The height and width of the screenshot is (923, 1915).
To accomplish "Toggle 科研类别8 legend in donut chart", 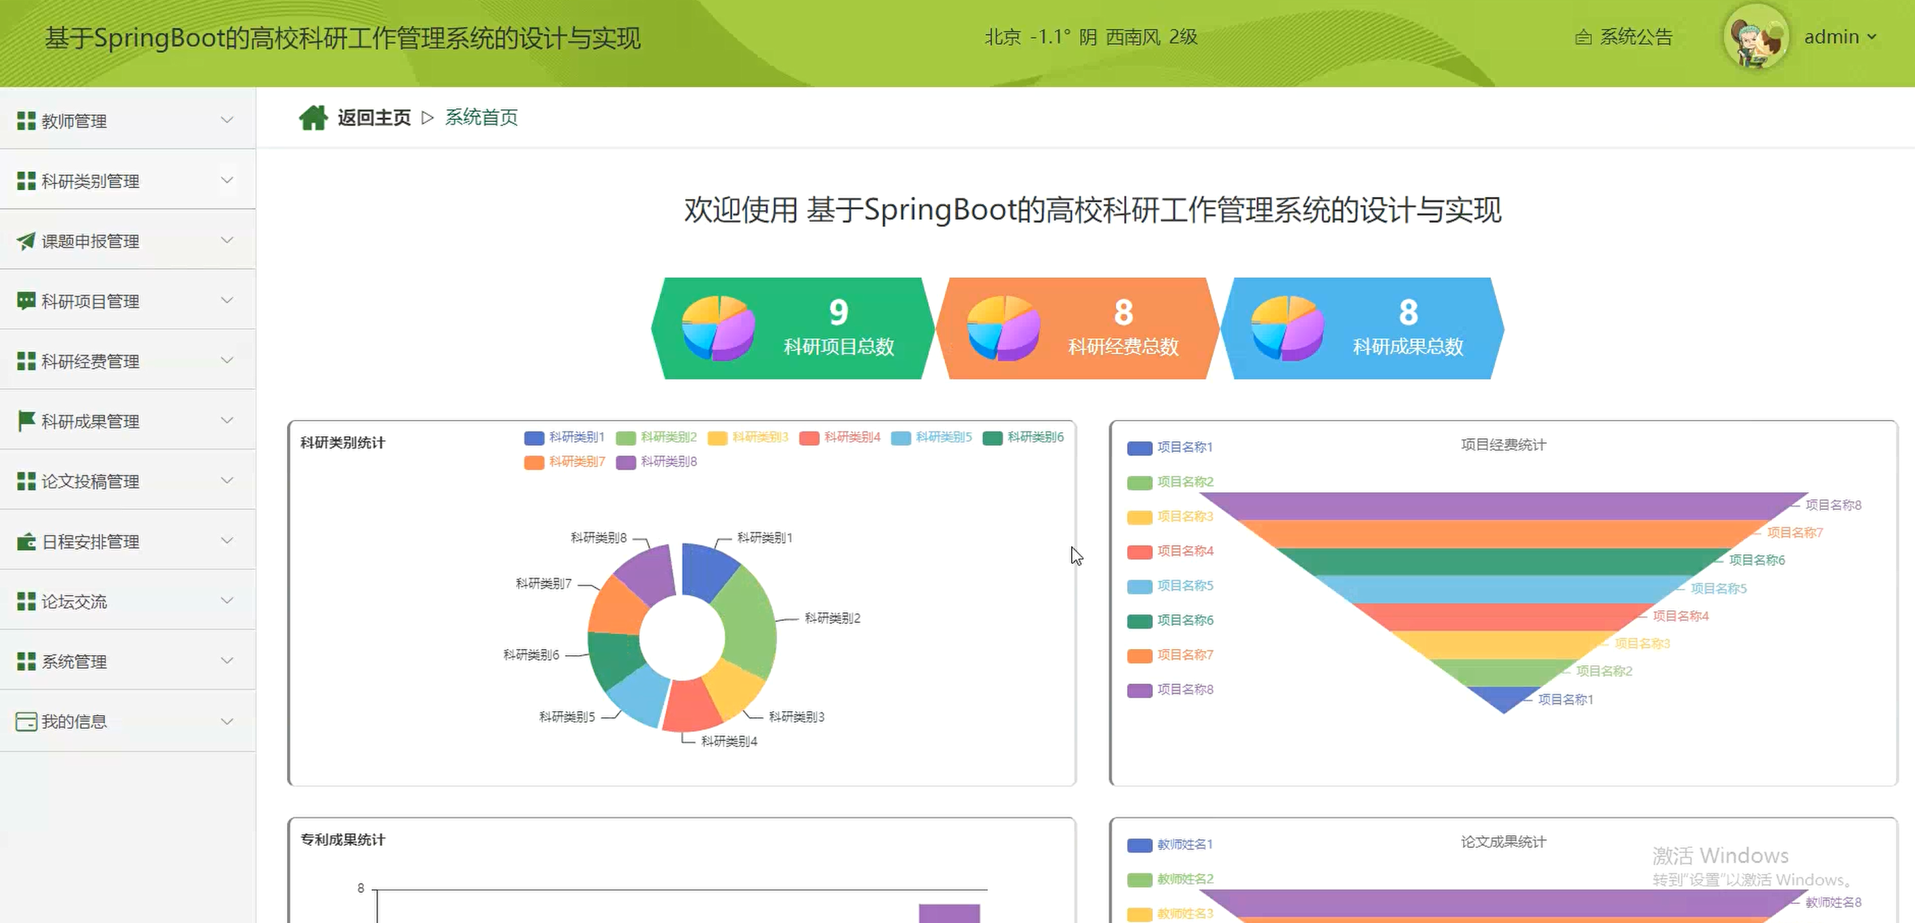I will [x=657, y=462].
